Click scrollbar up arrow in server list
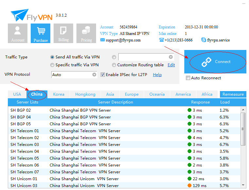The height and width of the screenshot is (190, 249). tap(243, 110)
